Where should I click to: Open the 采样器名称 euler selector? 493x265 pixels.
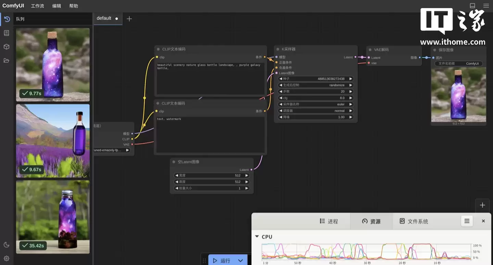pyautogui.click(x=316, y=104)
